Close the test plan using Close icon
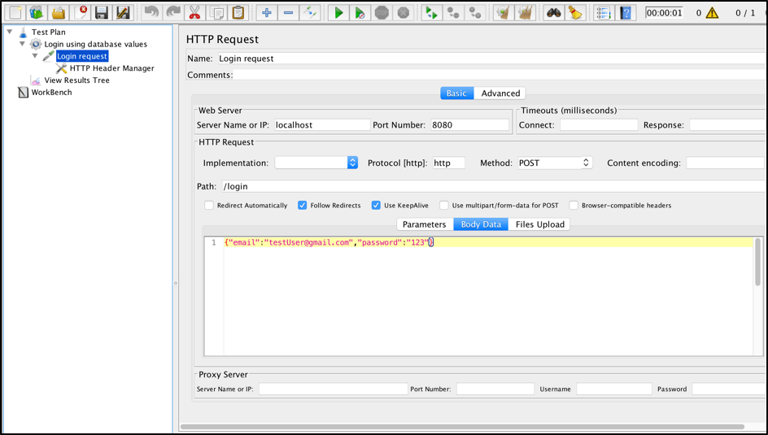 point(80,12)
